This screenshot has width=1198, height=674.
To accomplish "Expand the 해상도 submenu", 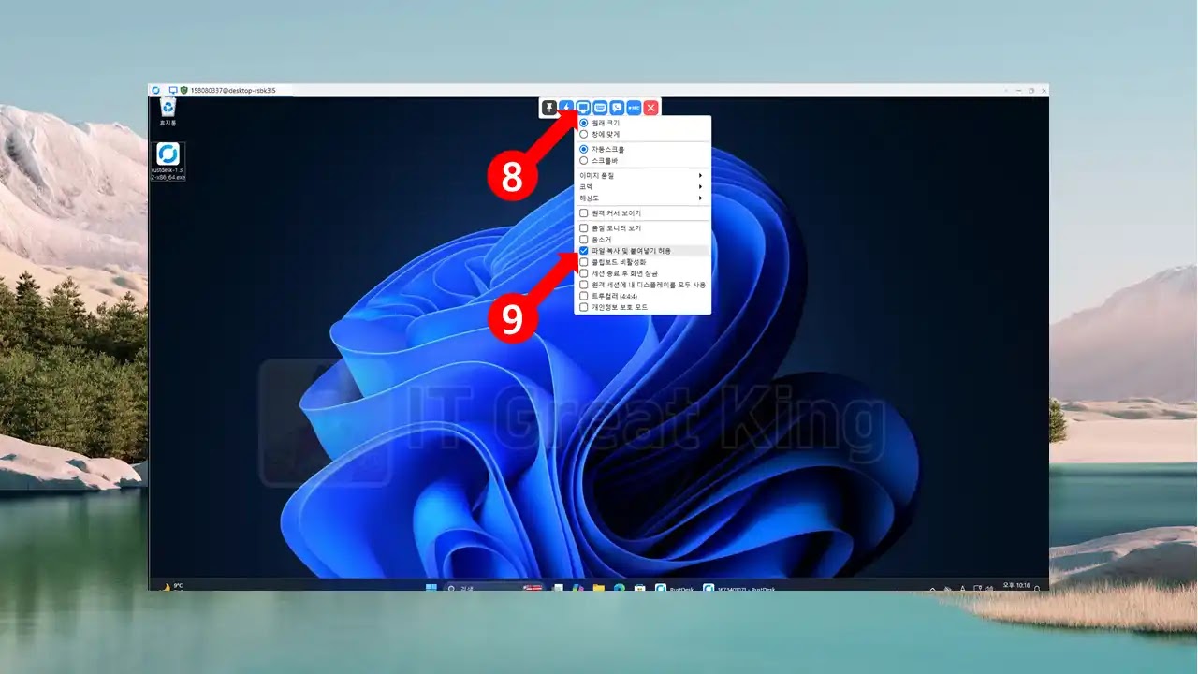I will [x=642, y=198].
